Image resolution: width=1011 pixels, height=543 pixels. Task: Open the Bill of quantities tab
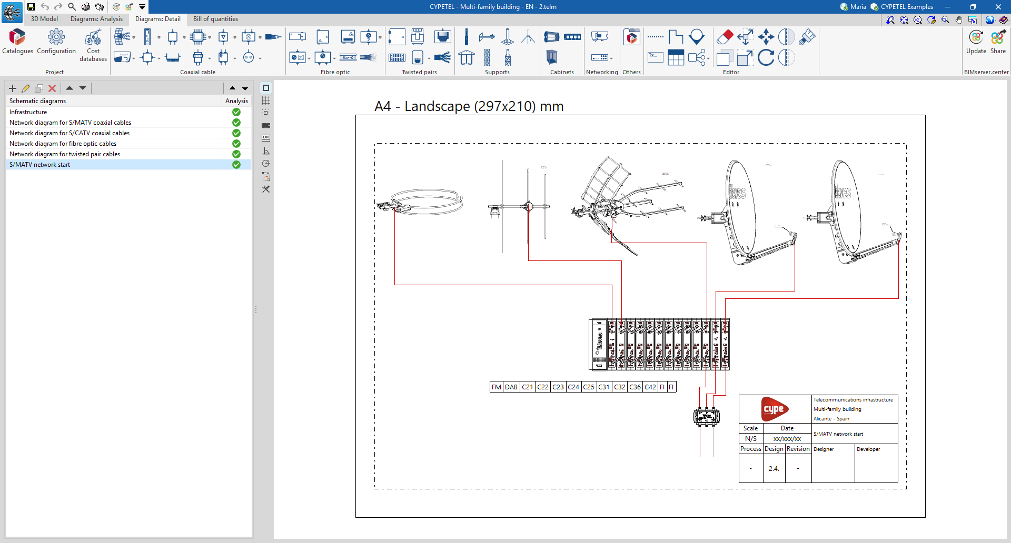click(215, 19)
